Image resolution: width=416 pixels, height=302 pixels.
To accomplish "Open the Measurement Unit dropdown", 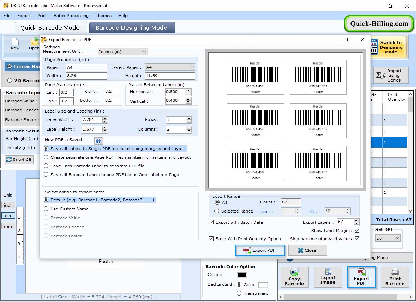I will pyautogui.click(x=122, y=52).
